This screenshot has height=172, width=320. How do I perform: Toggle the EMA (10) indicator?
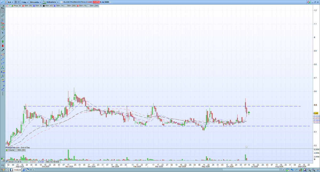pos(82,6)
